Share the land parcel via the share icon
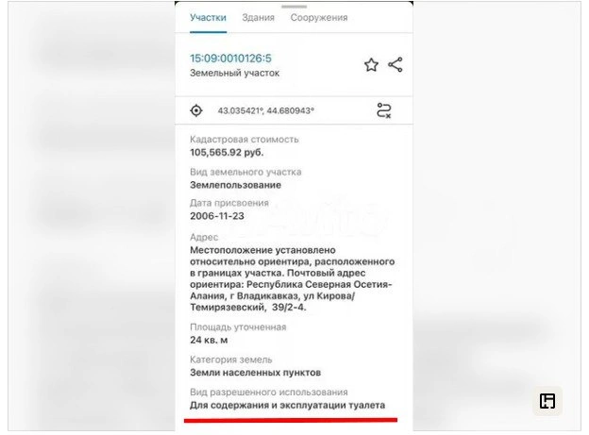This screenshot has width=589, height=435. click(395, 64)
